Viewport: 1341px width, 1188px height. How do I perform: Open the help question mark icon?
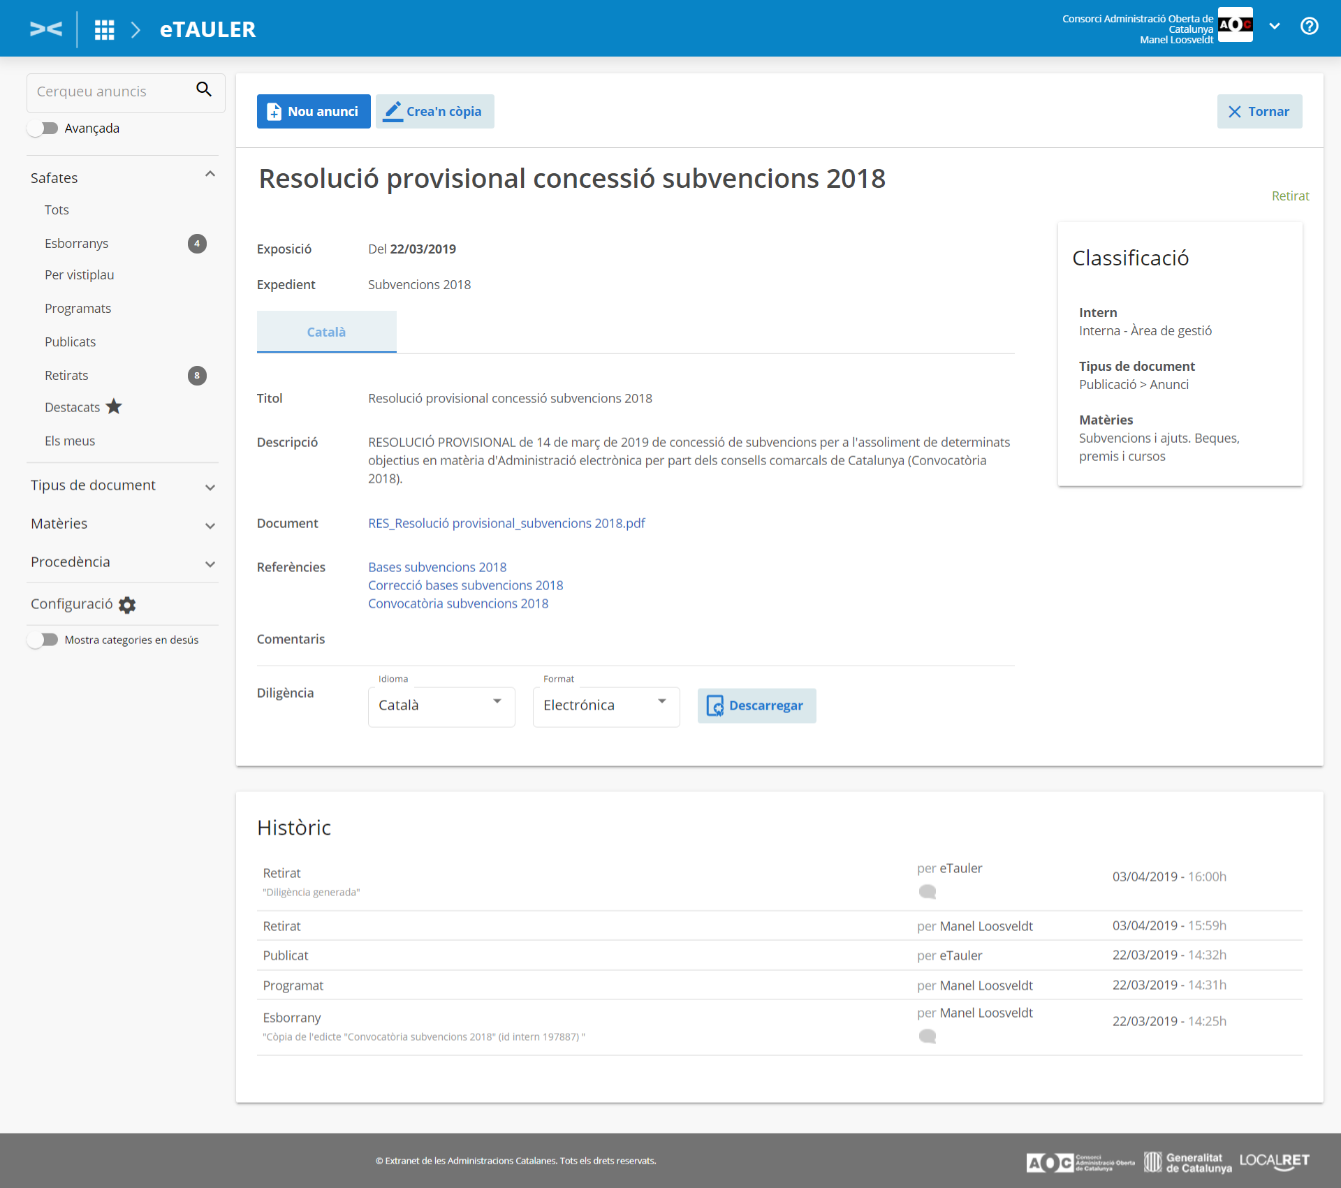pos(1309,27)
